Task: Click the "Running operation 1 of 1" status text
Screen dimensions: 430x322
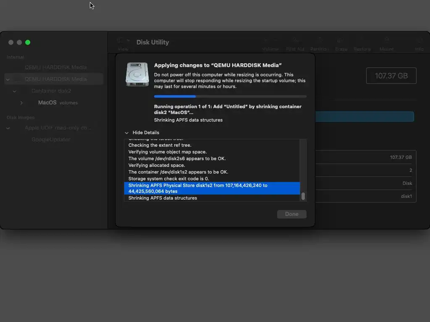Action: click(228, 109)
